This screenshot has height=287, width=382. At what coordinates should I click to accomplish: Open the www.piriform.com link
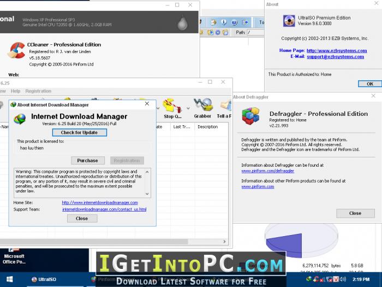(258, 186)
